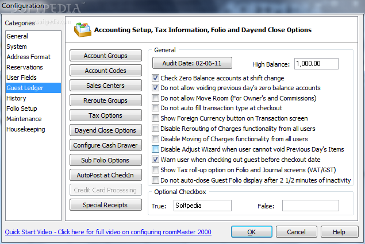Viewport: 365px width, 244px height.
Task: Click the True optional checkbox text field
Action: [x=202, y=206]
